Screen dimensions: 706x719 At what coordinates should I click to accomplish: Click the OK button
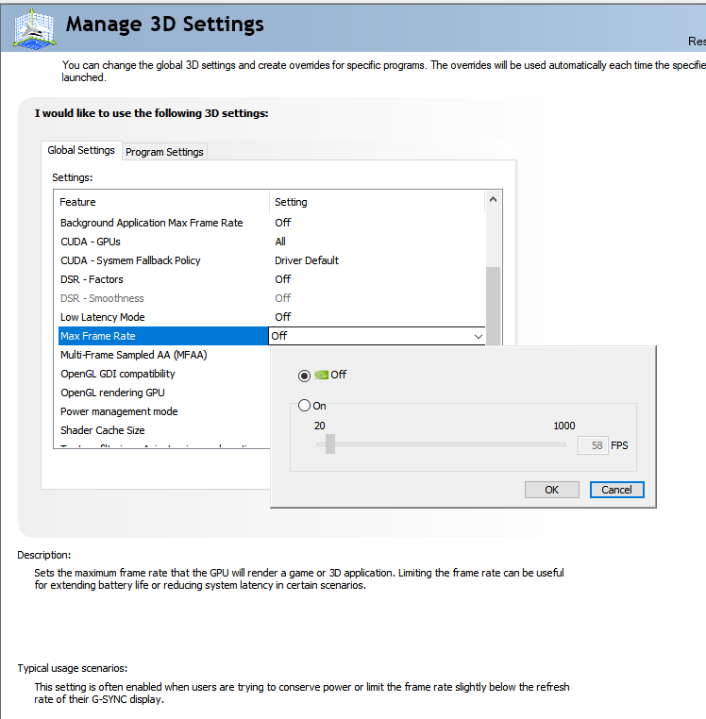[x=551, y=490]
